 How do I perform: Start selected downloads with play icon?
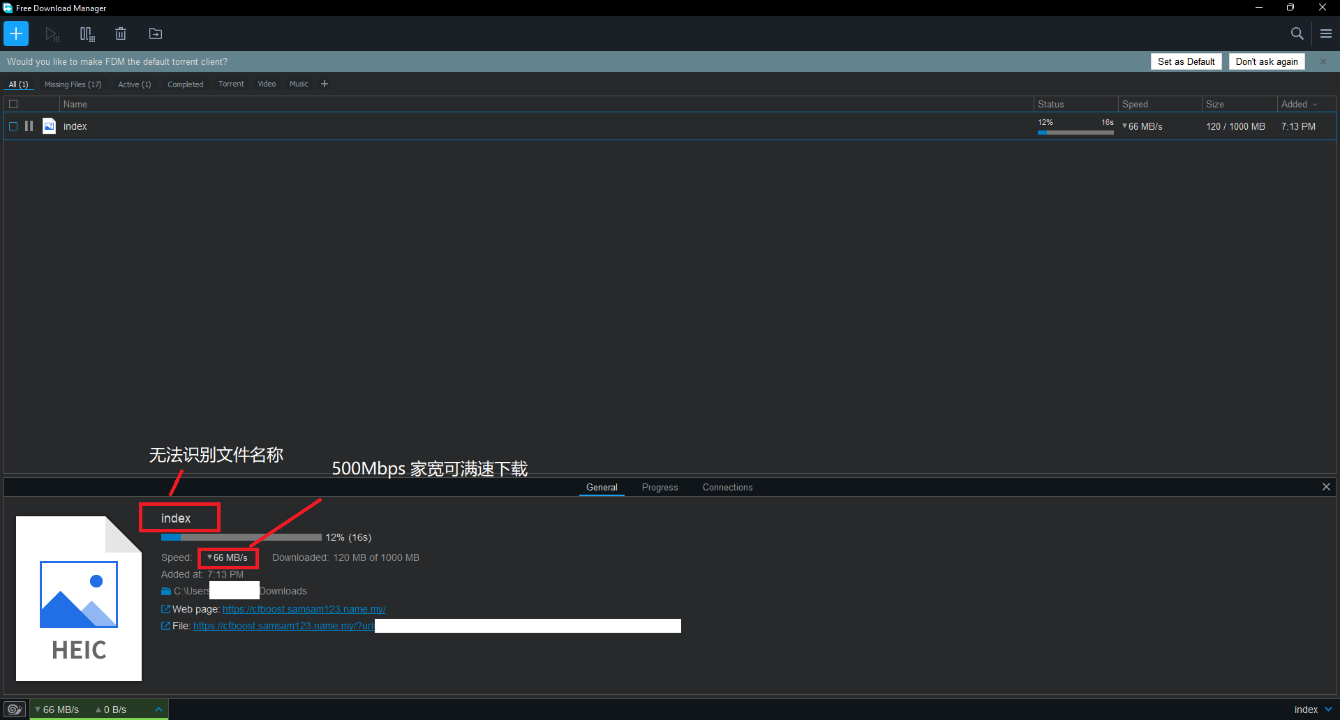(x=52, y=33)
